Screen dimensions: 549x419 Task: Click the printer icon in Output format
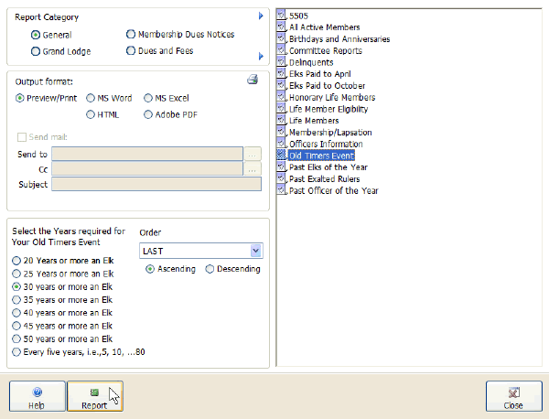(253, 80)
